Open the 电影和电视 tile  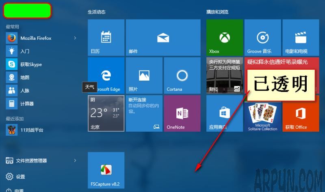click(301, 37)
